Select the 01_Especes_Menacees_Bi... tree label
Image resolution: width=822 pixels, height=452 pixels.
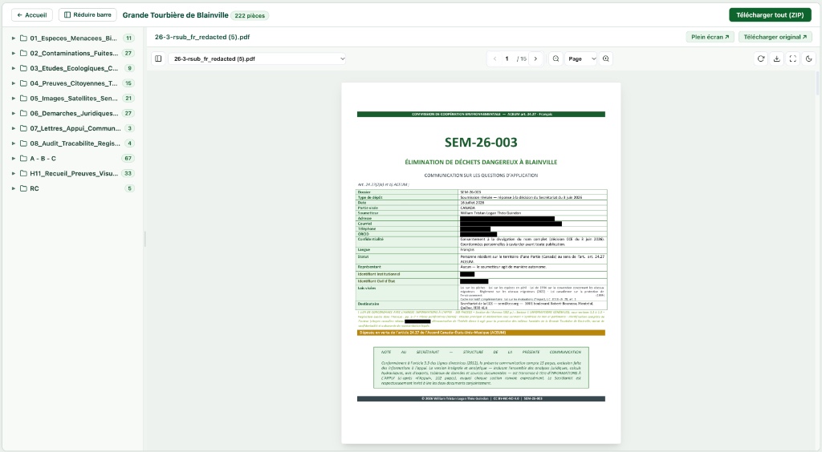point(73,38)
